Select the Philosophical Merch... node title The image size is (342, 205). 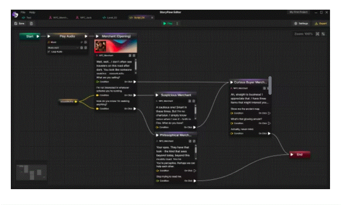point(175,135)
